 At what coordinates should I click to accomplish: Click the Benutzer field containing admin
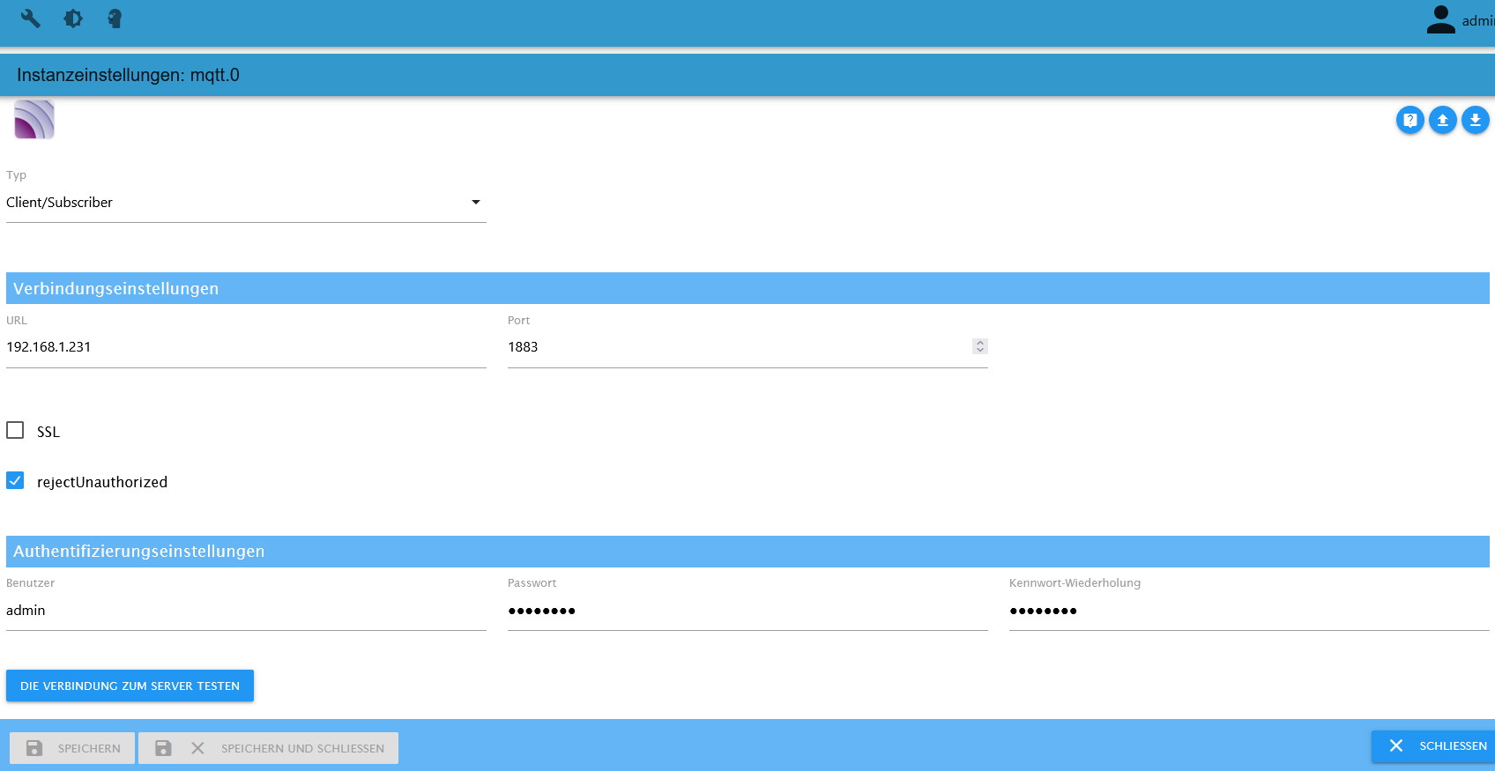pos(246,611)
